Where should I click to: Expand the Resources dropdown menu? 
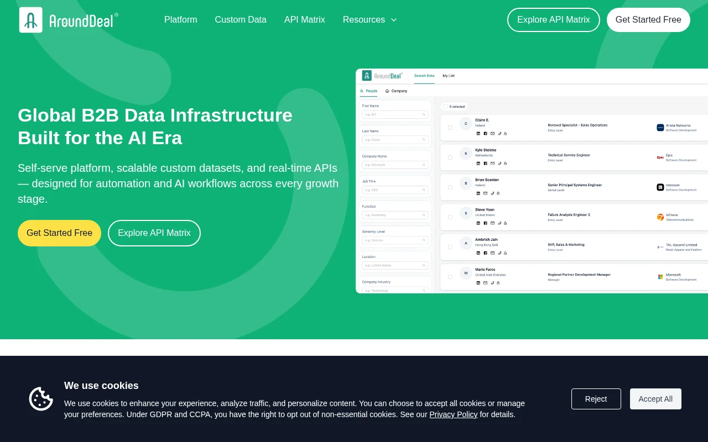pyautogui.click(x=370, y=20)
